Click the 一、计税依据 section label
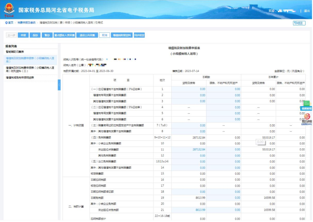Viewport: 313px width, 222px height. [x=76, y=126]
